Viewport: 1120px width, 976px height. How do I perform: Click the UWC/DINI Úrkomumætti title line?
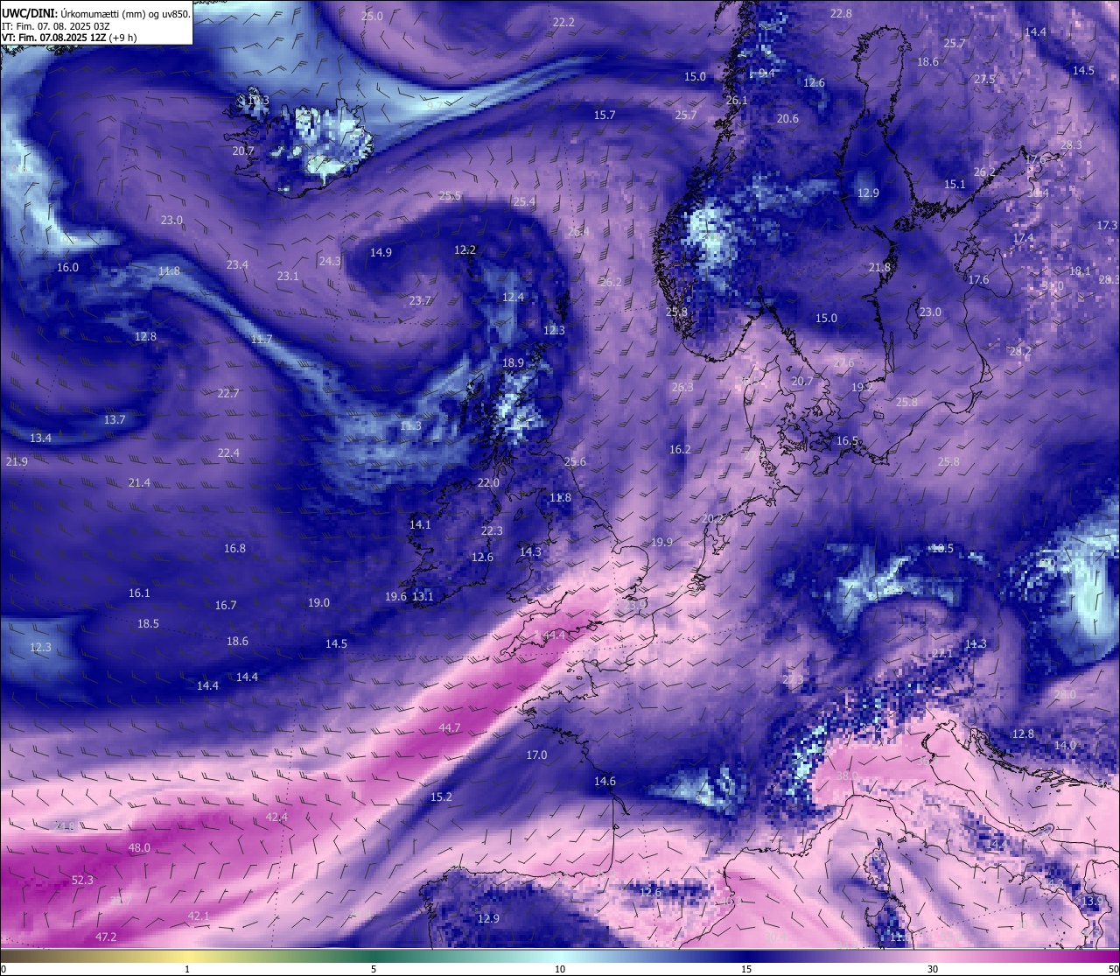pos(96,14)
